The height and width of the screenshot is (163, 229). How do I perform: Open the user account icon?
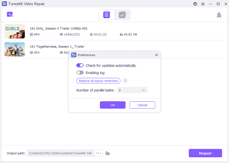[x=195, y=4]
